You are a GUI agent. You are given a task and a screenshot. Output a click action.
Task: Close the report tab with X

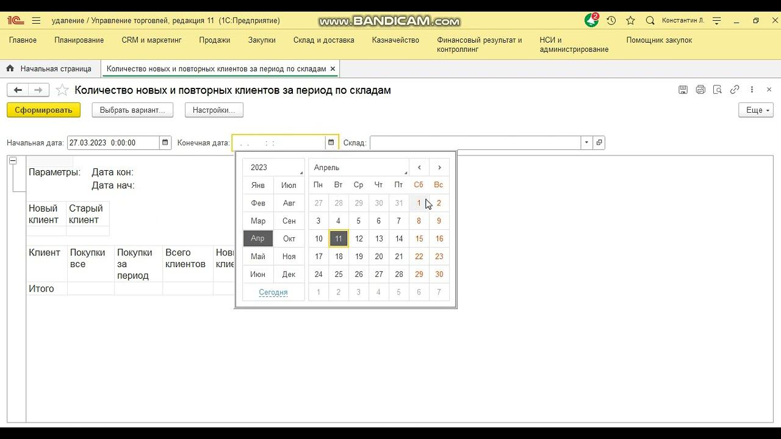click(x=333, y=68)
